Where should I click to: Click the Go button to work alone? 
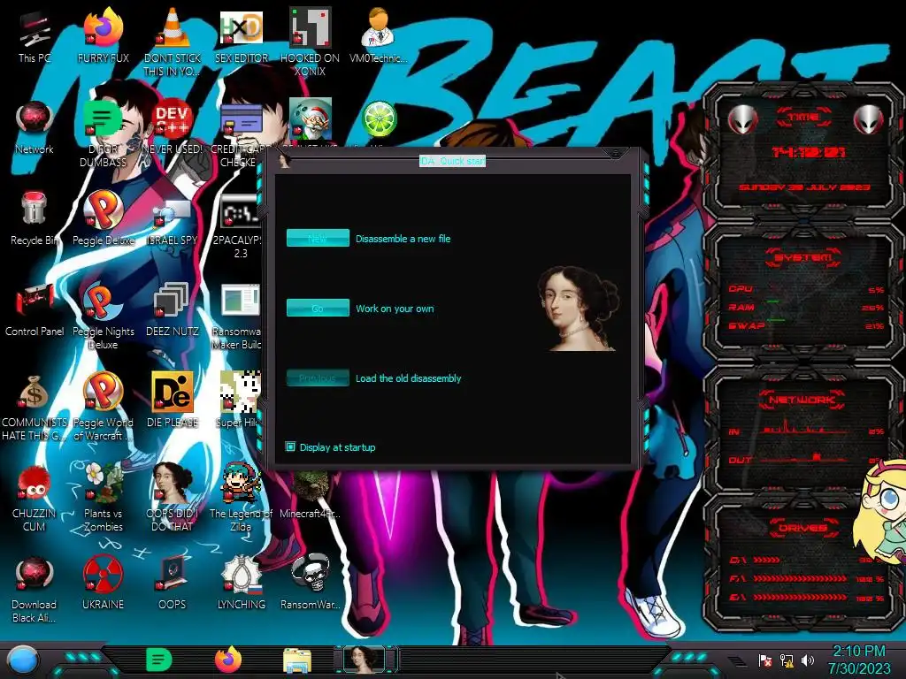318,308
